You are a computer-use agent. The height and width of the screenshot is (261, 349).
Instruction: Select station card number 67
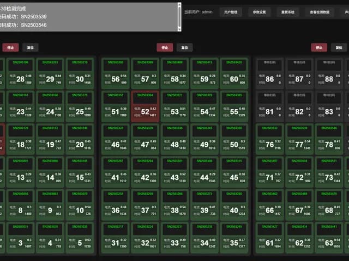299,205
